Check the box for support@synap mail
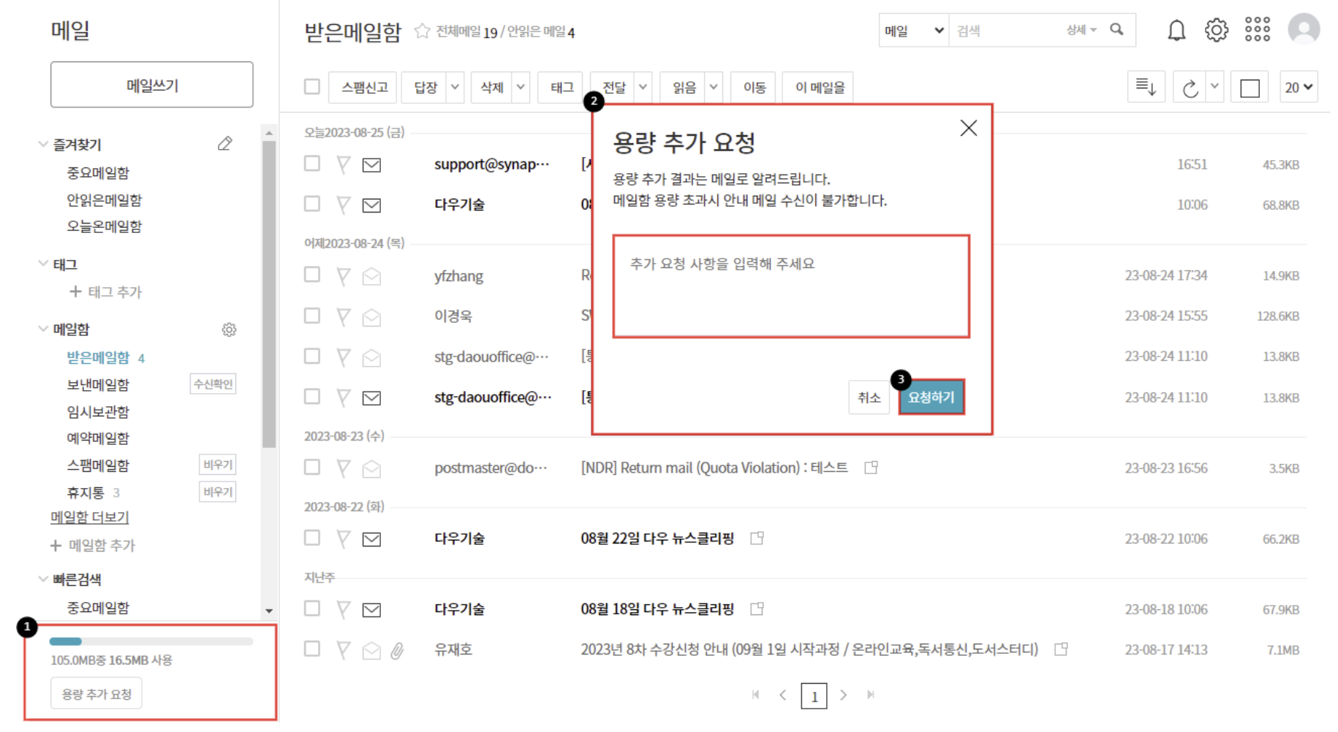1338x732 pixels. point(312,164)
